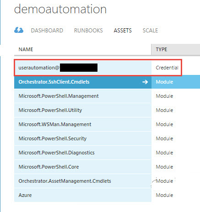Image resolution: width=200 pixels, height=212 pixels.
Task: Click Module type for Microsoft.PowerShell.Diagnostics
Action: tap(164, 153)
